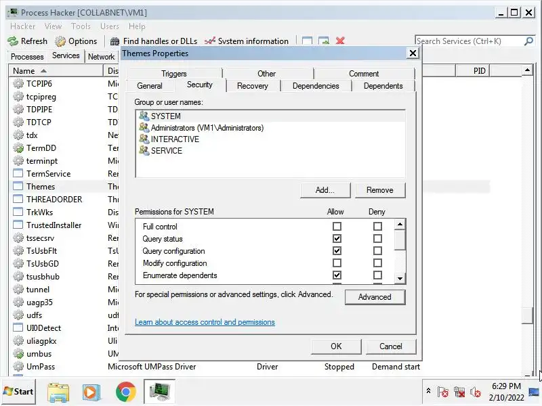Image resolution: width=542 pixels, height=406 pixels.
Task: Switch to the Network tab
Action: click(x=101, y=57)
